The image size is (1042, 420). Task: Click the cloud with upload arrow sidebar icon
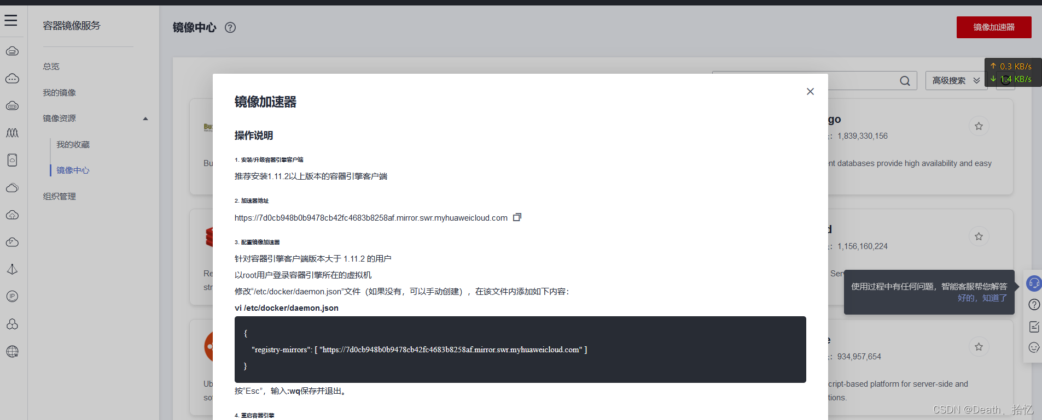point(12,215)
